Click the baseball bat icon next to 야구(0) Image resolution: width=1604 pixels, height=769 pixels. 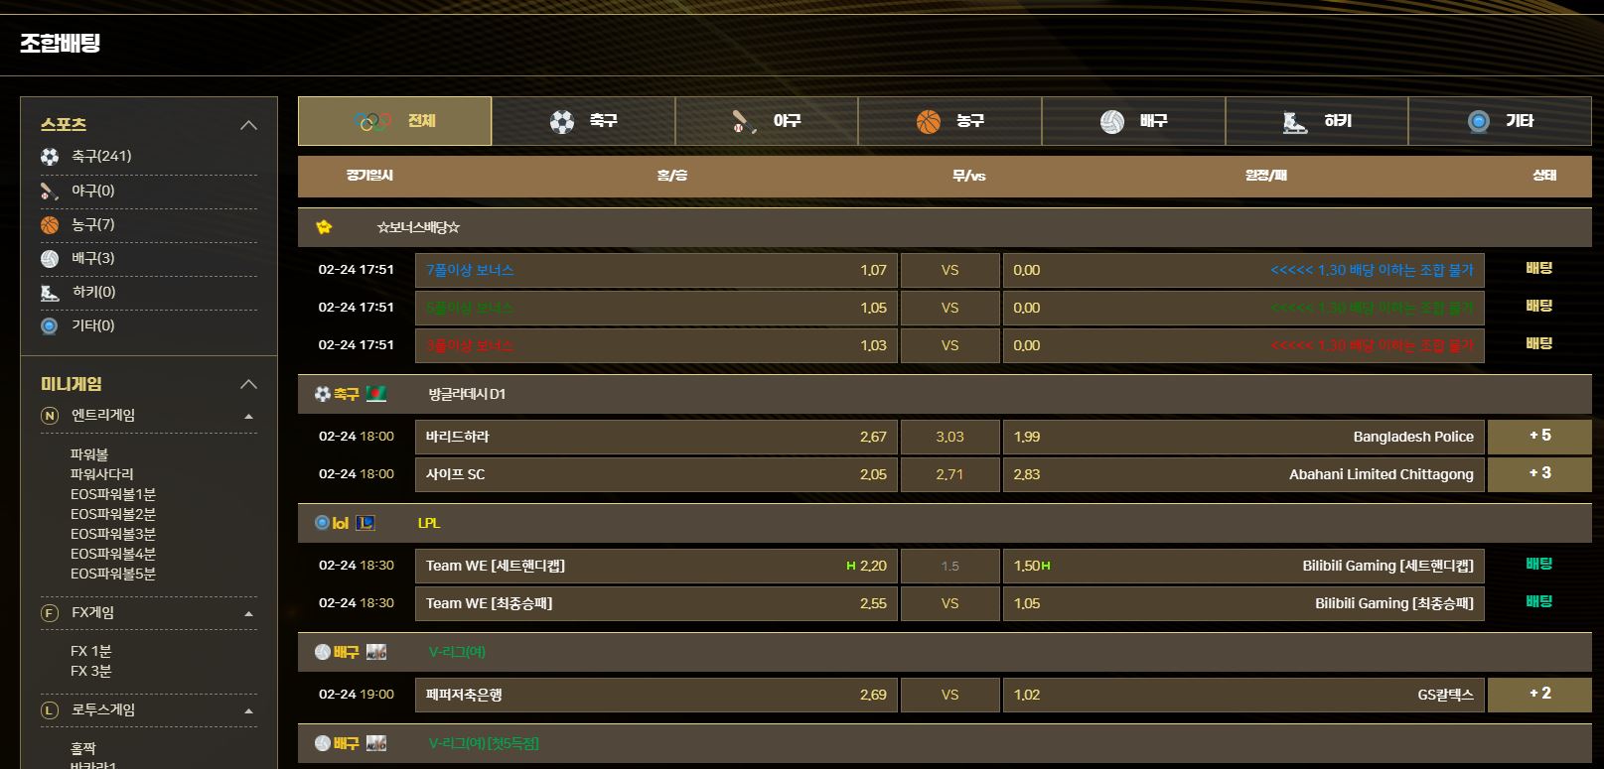(50, 191)
